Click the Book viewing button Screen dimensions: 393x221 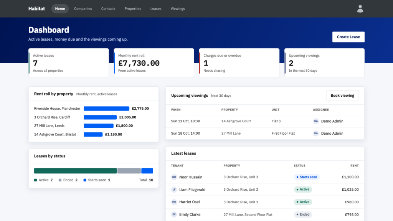pos(342,96)
